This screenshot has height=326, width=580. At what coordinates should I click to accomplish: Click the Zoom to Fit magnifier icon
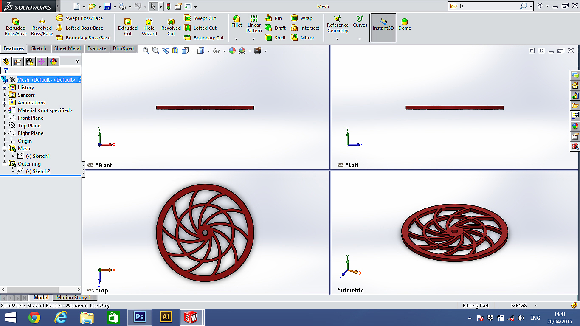point(146,51)
